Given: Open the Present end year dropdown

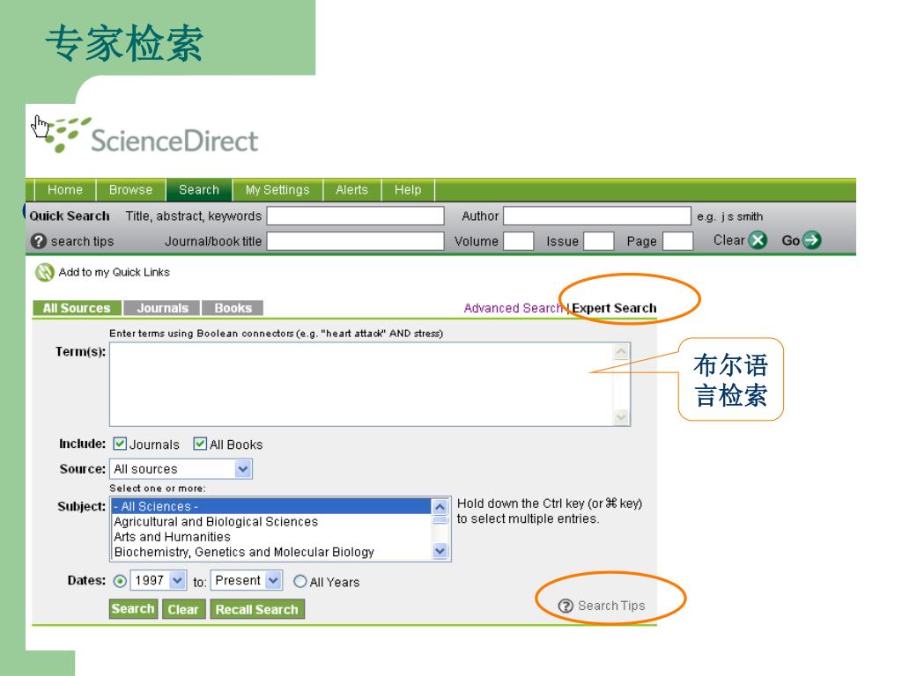Looking at the screenshot, I should click(247, 581).
